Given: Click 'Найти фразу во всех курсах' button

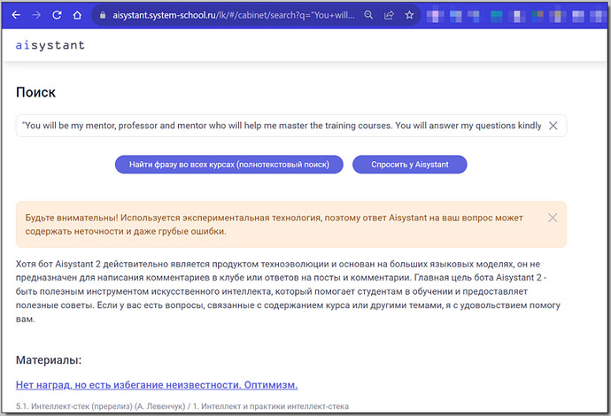Looking at the screenshot, I should coord(229,165).
